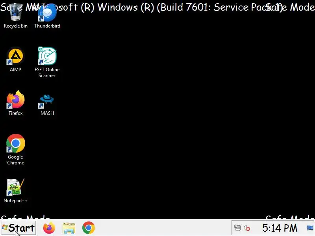Image resolution: width=315 pixels, height=236 pixels.
Task: Open the Start menu
Action: [18, 228]
